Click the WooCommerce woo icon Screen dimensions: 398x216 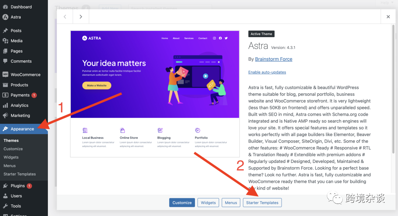pos(5,75)
